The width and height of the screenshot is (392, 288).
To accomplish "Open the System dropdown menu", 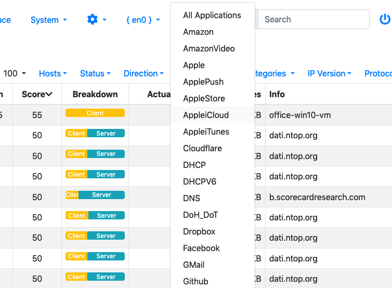I will 49,20.
